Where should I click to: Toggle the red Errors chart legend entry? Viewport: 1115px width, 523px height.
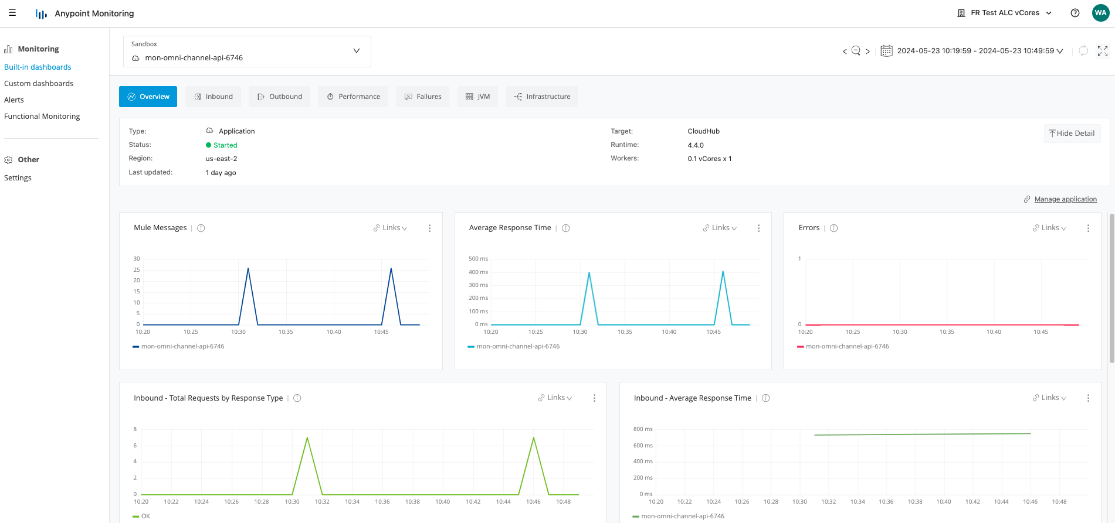tap(847, 347)
